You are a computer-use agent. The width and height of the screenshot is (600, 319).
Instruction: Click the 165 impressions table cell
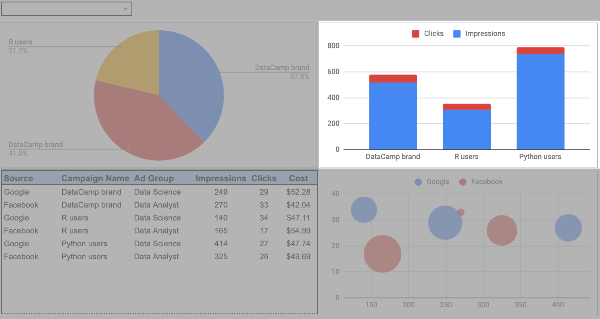pos(221,231)
